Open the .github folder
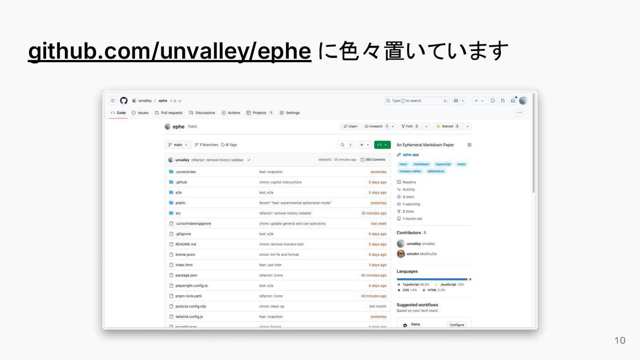Viewport: 640px width, 360px height. click(181, 182)
